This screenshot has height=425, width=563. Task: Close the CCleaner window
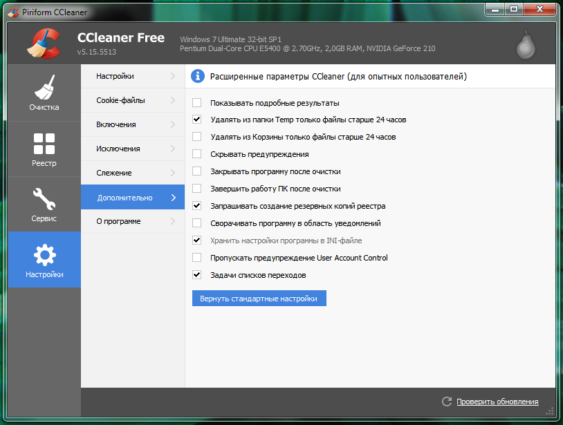pyautogui.click(x=539, y=9)
